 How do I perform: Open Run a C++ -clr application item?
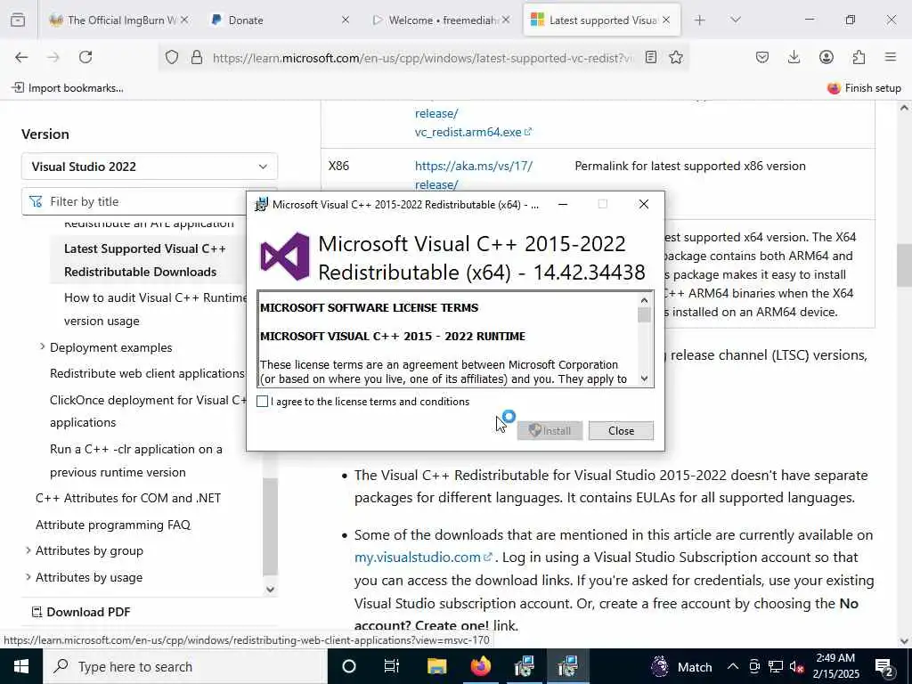(x=136, y=460)
